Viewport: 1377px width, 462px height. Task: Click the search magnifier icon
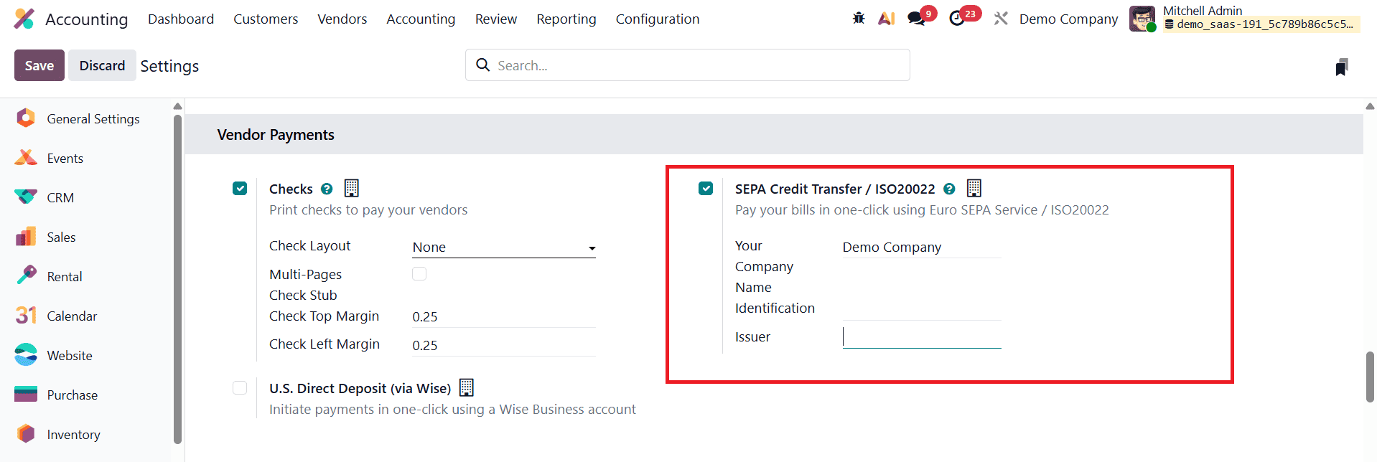(483, 65)
